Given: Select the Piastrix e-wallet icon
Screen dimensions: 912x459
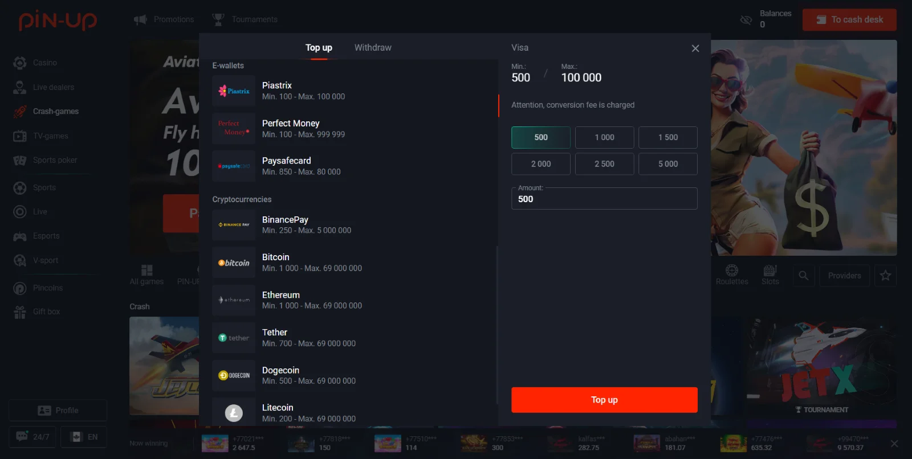Looking at the screenshot, I should point(234,91).
